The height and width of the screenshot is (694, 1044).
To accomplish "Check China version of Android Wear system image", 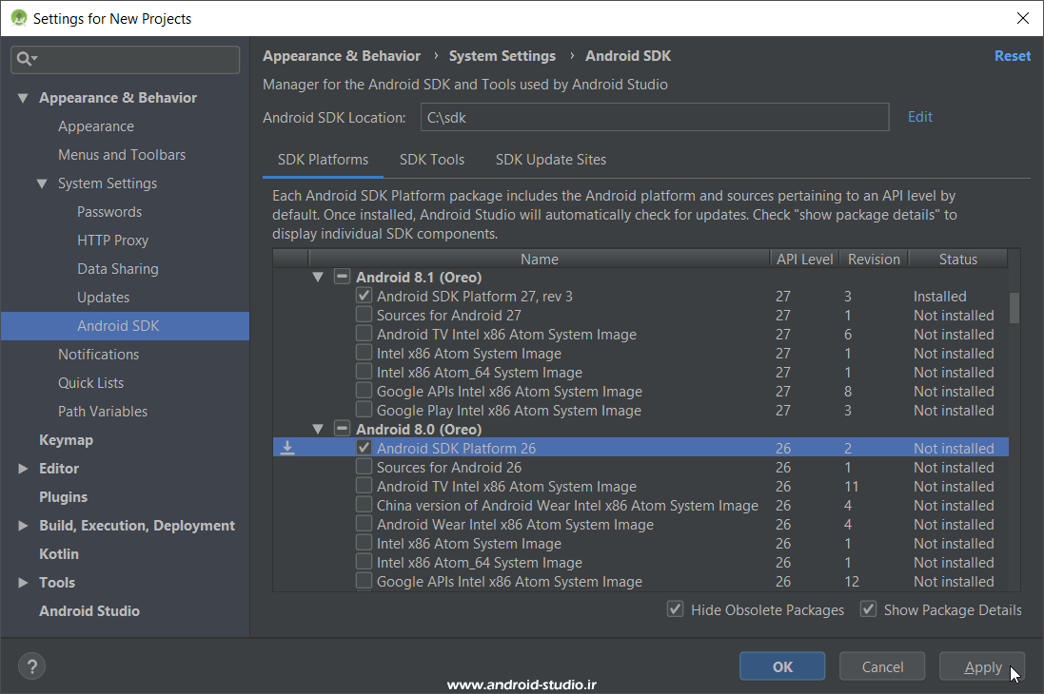I will [x=364, y=505].
